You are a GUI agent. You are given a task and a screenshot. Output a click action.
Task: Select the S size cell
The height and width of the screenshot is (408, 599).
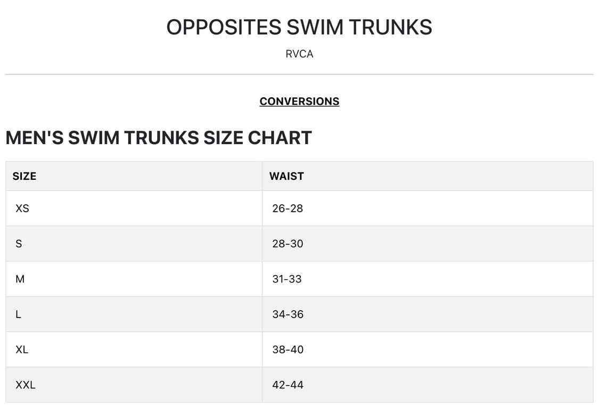[134, 244]
